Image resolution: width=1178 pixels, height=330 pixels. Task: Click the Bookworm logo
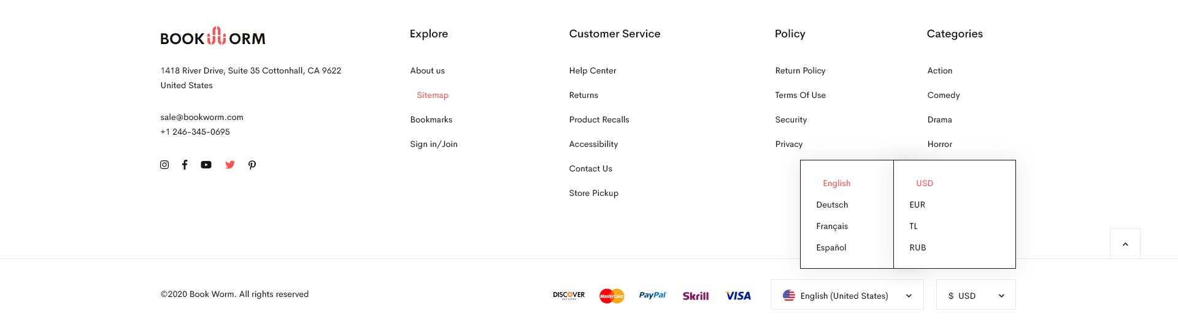[x=213, y=37]
